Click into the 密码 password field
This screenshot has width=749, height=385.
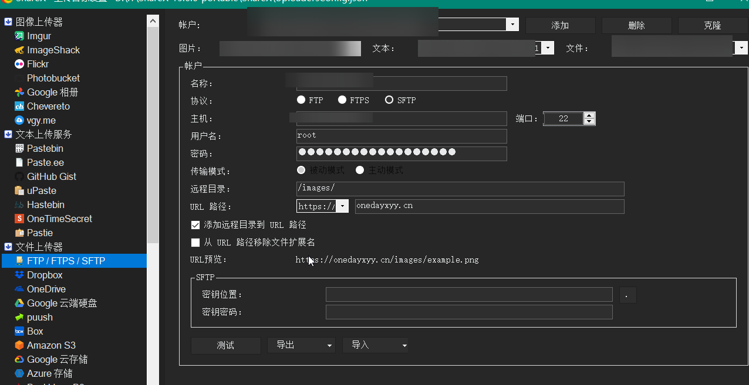point(402,154)
